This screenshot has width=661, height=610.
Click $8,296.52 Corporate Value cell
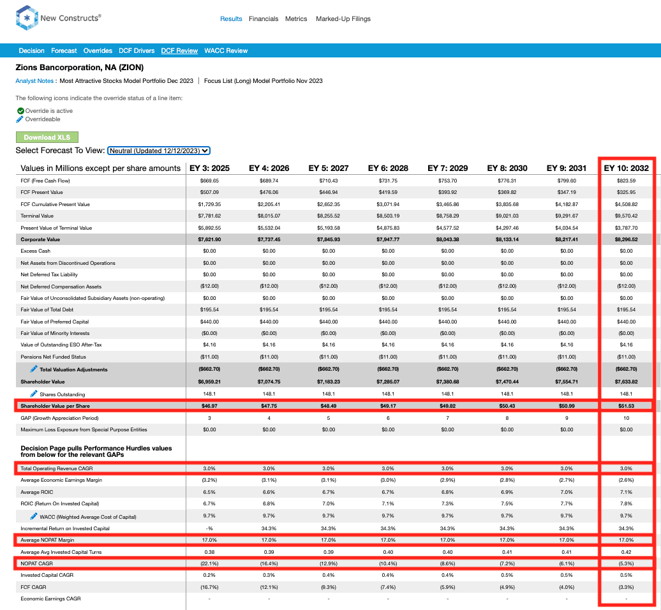click(x=627, y=239)
